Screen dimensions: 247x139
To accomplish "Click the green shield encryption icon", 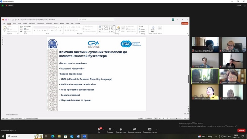I will coord(2,5).
